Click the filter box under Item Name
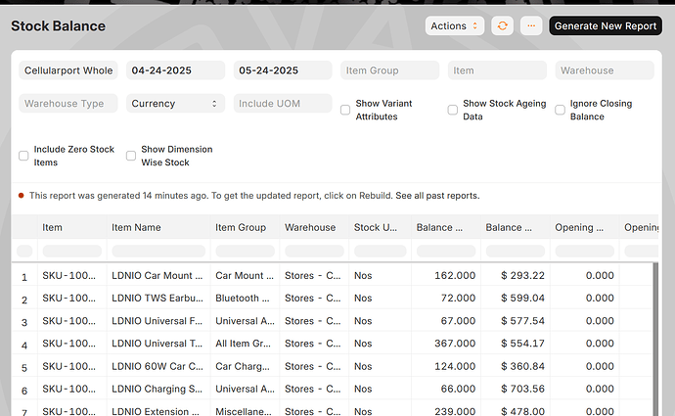Screen dimensions: 675x416 coord(158,251)
